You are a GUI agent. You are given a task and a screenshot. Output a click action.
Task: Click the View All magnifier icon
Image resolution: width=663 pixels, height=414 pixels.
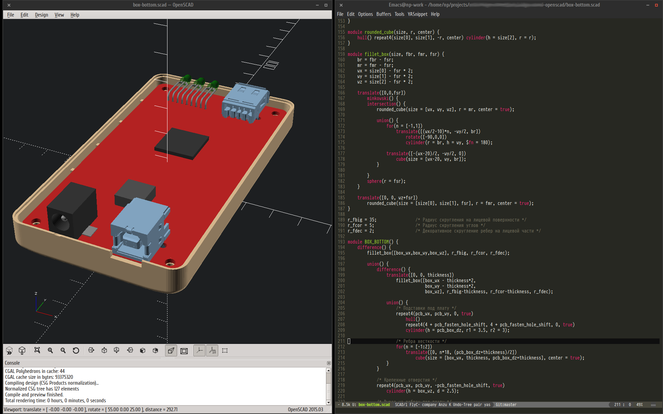click(x=37, y=351)
